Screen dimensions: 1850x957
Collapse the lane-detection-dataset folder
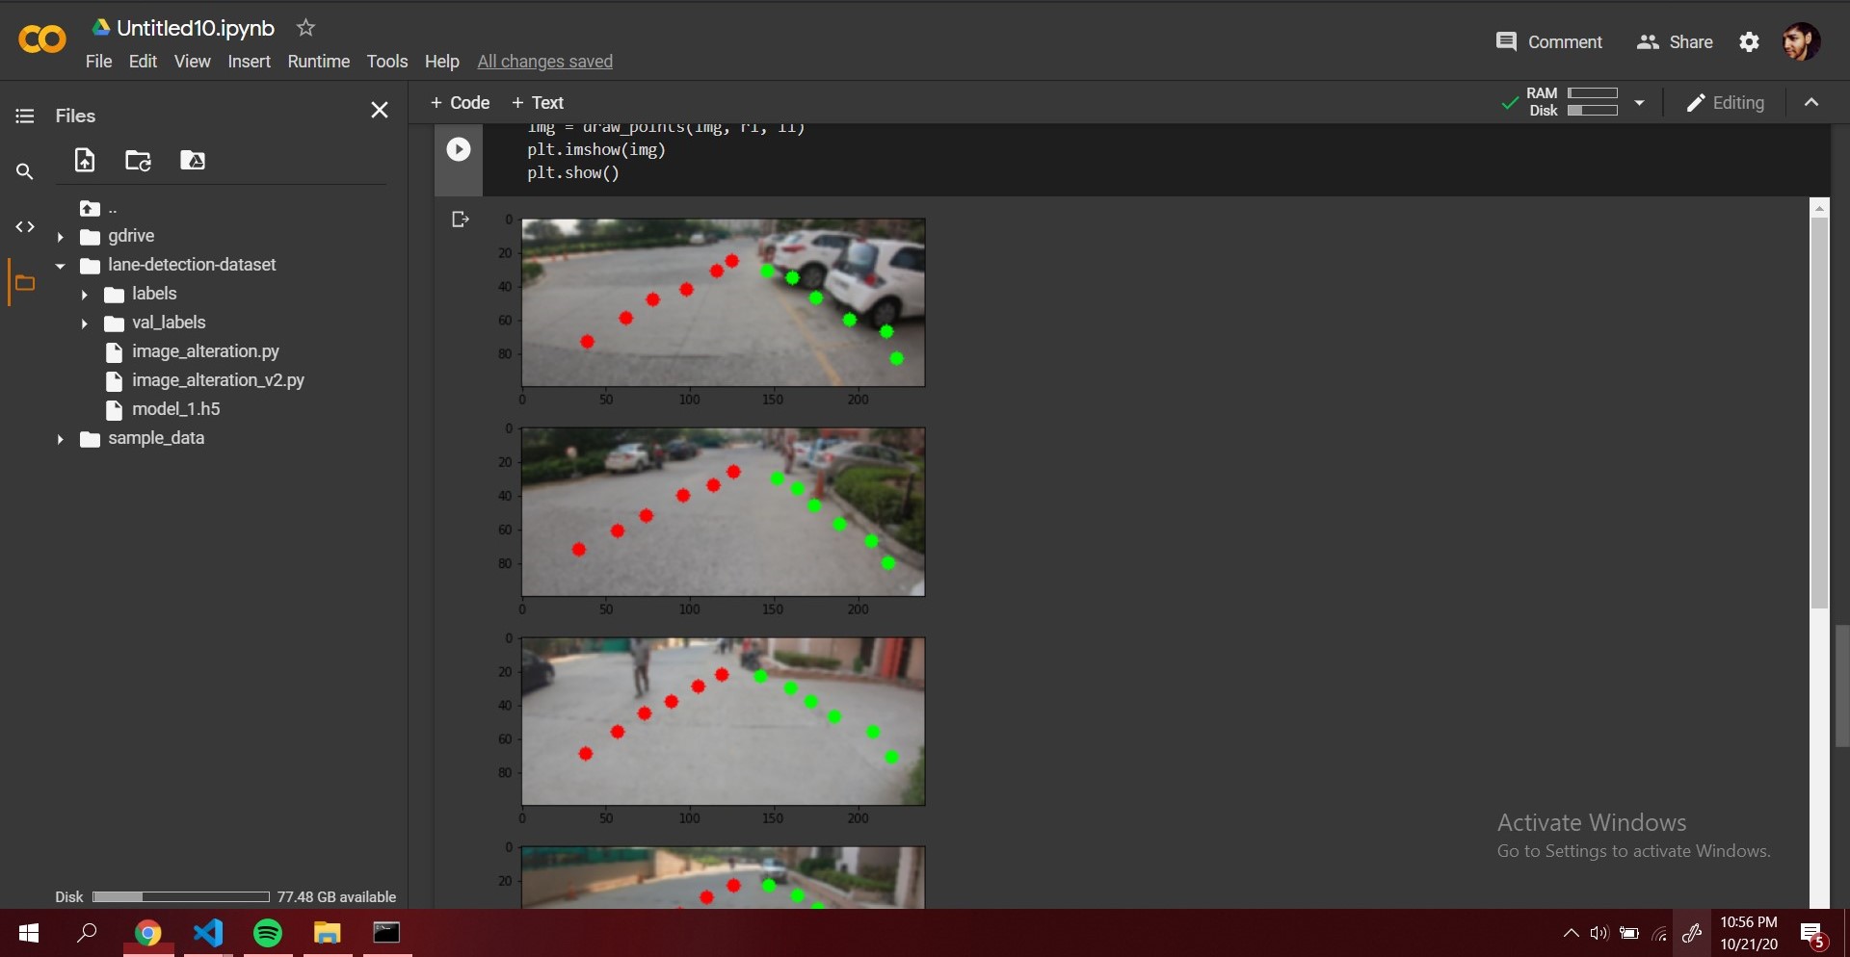tap(60, 266)
